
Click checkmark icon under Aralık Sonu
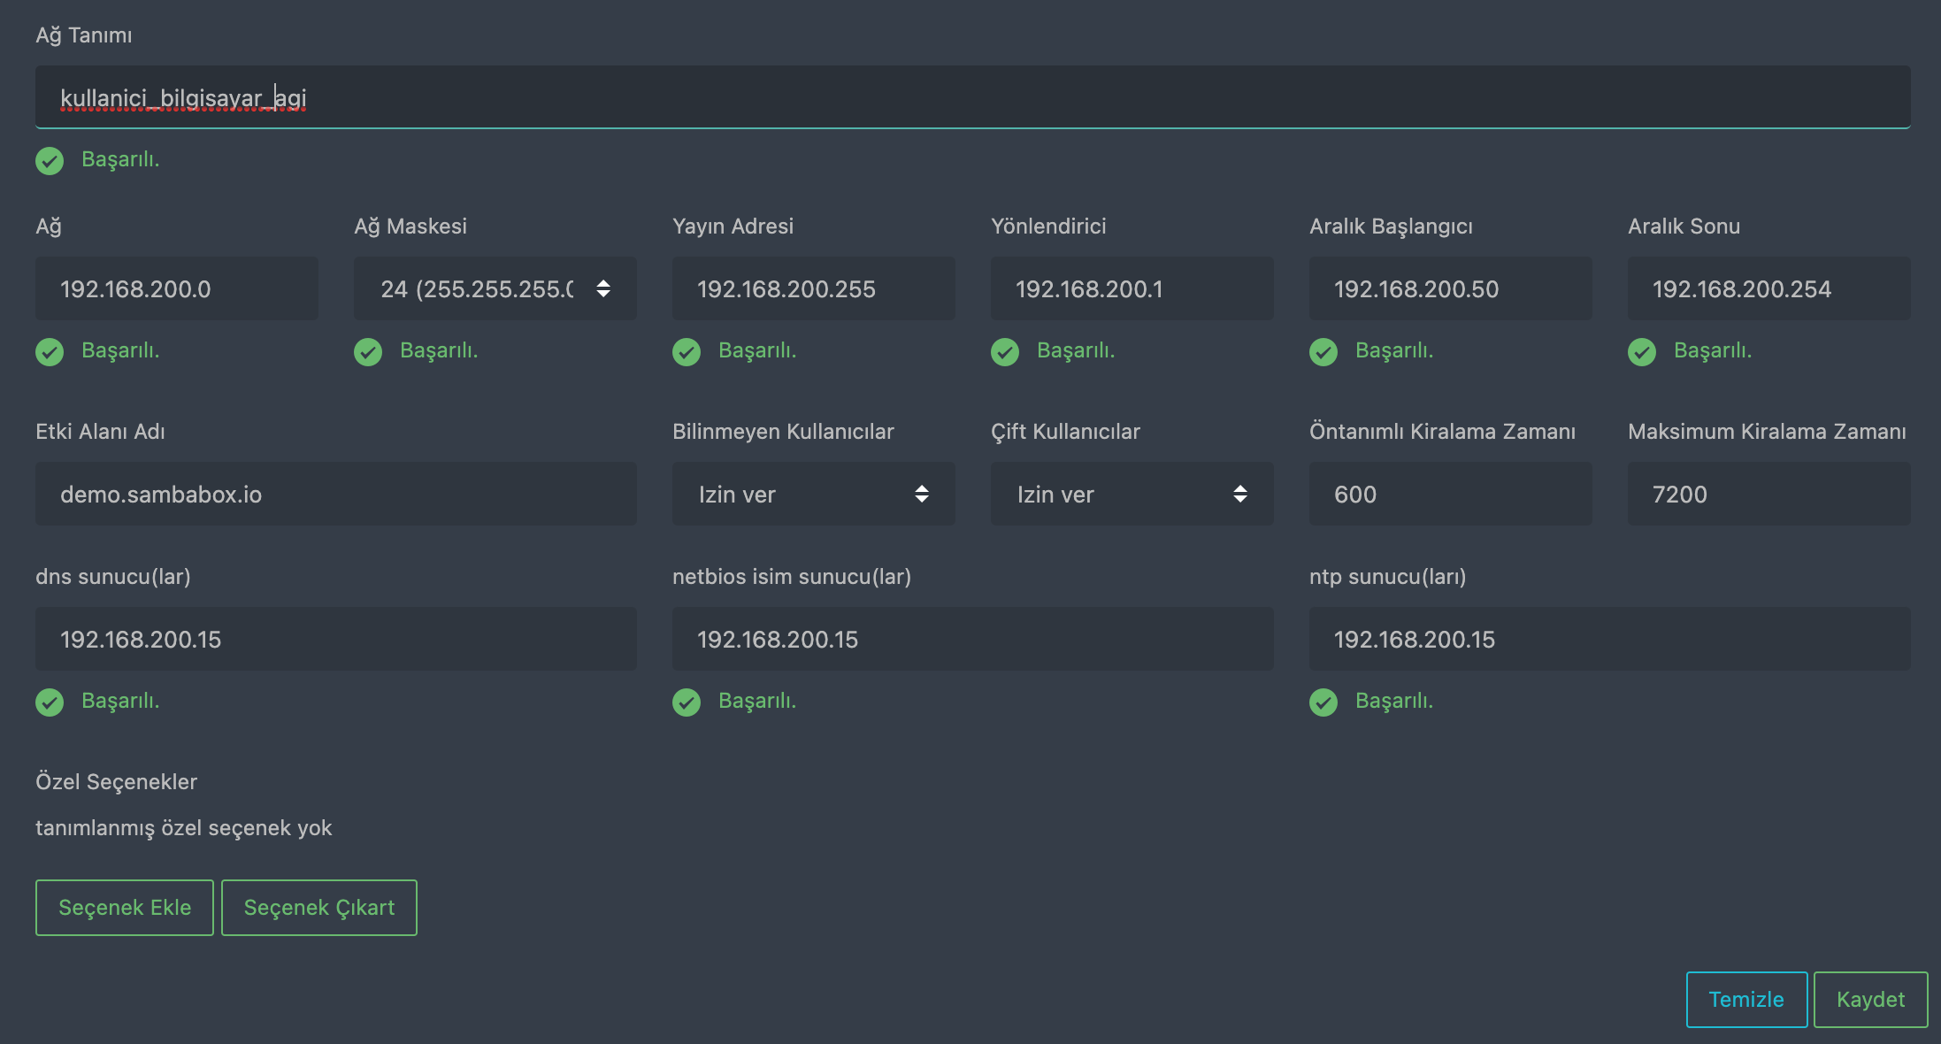1642,352
